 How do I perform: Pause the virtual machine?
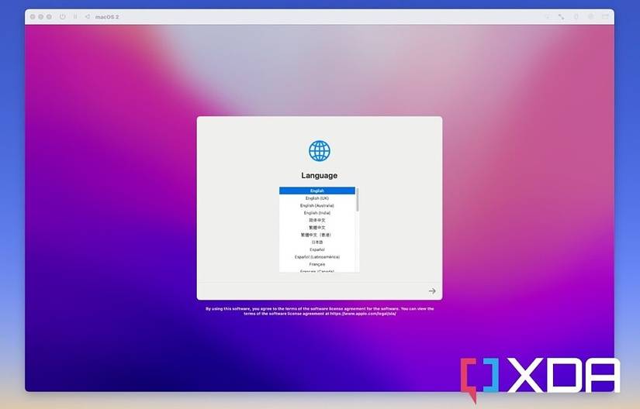point(75,17)
